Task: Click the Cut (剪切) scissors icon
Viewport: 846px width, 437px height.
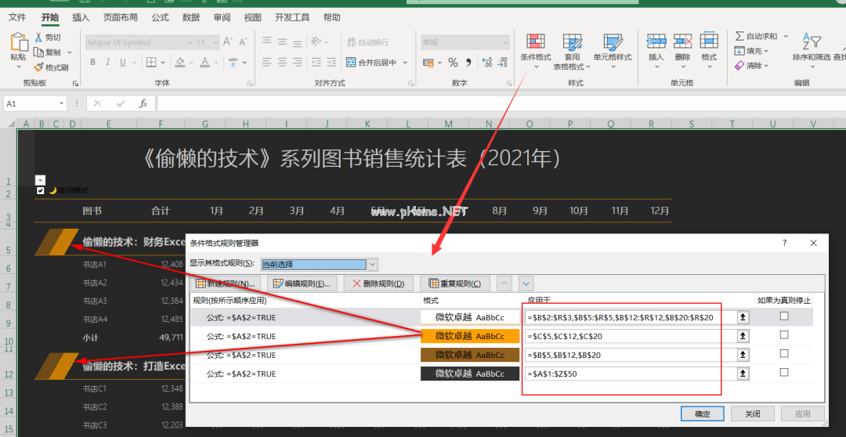Action: 39,38
